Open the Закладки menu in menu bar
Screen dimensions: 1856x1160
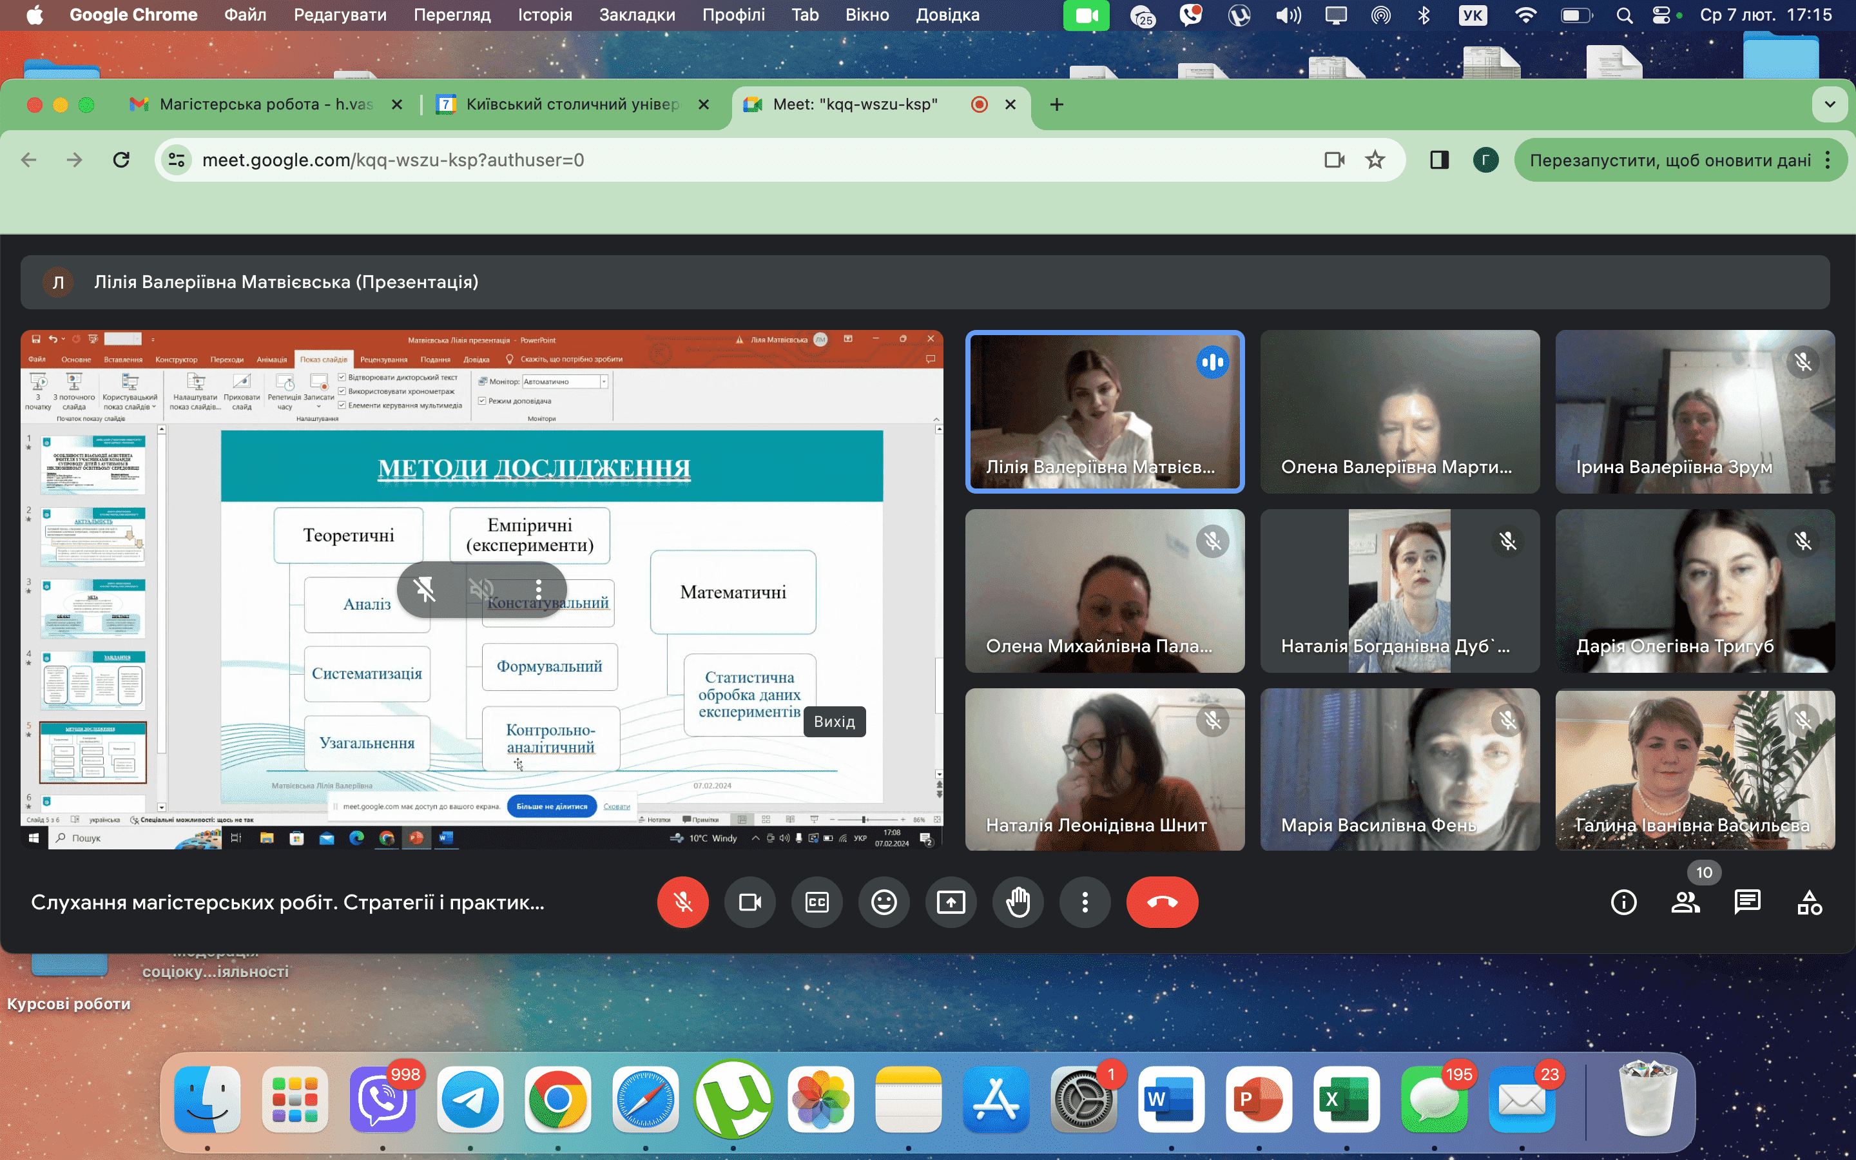click(x=637, y=15)
